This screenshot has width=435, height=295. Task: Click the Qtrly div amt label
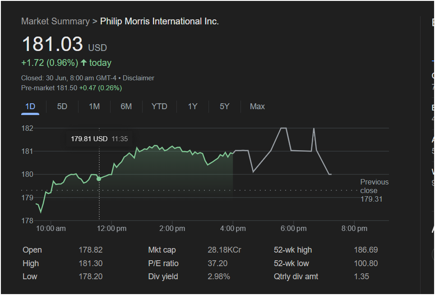[x=296, y=277]
